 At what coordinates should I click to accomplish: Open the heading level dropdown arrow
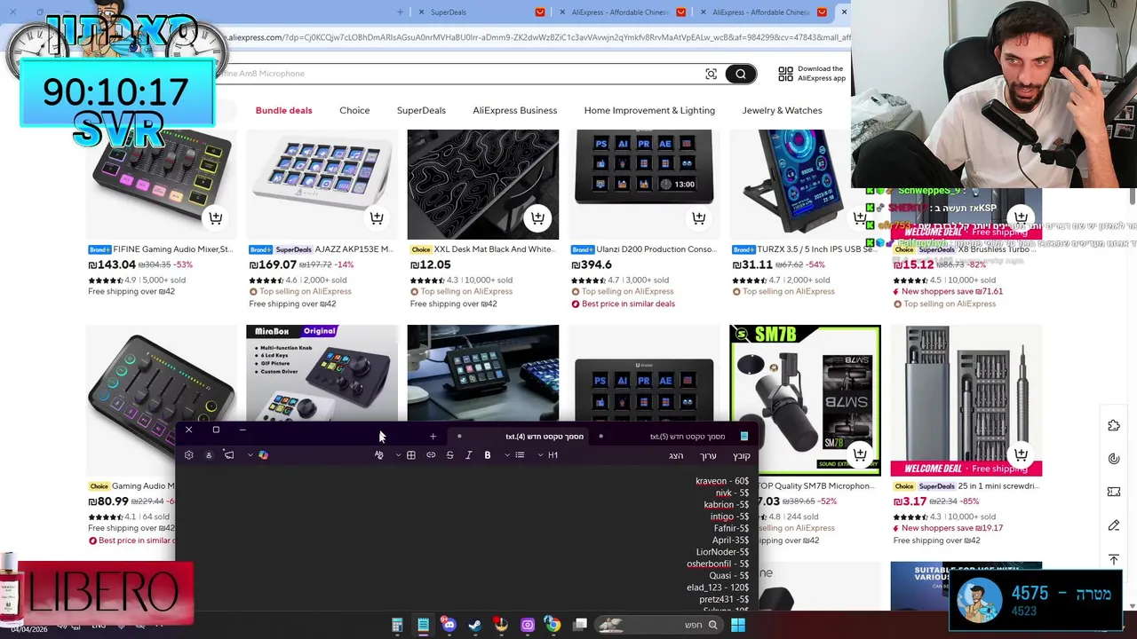(x=540, y=455)
